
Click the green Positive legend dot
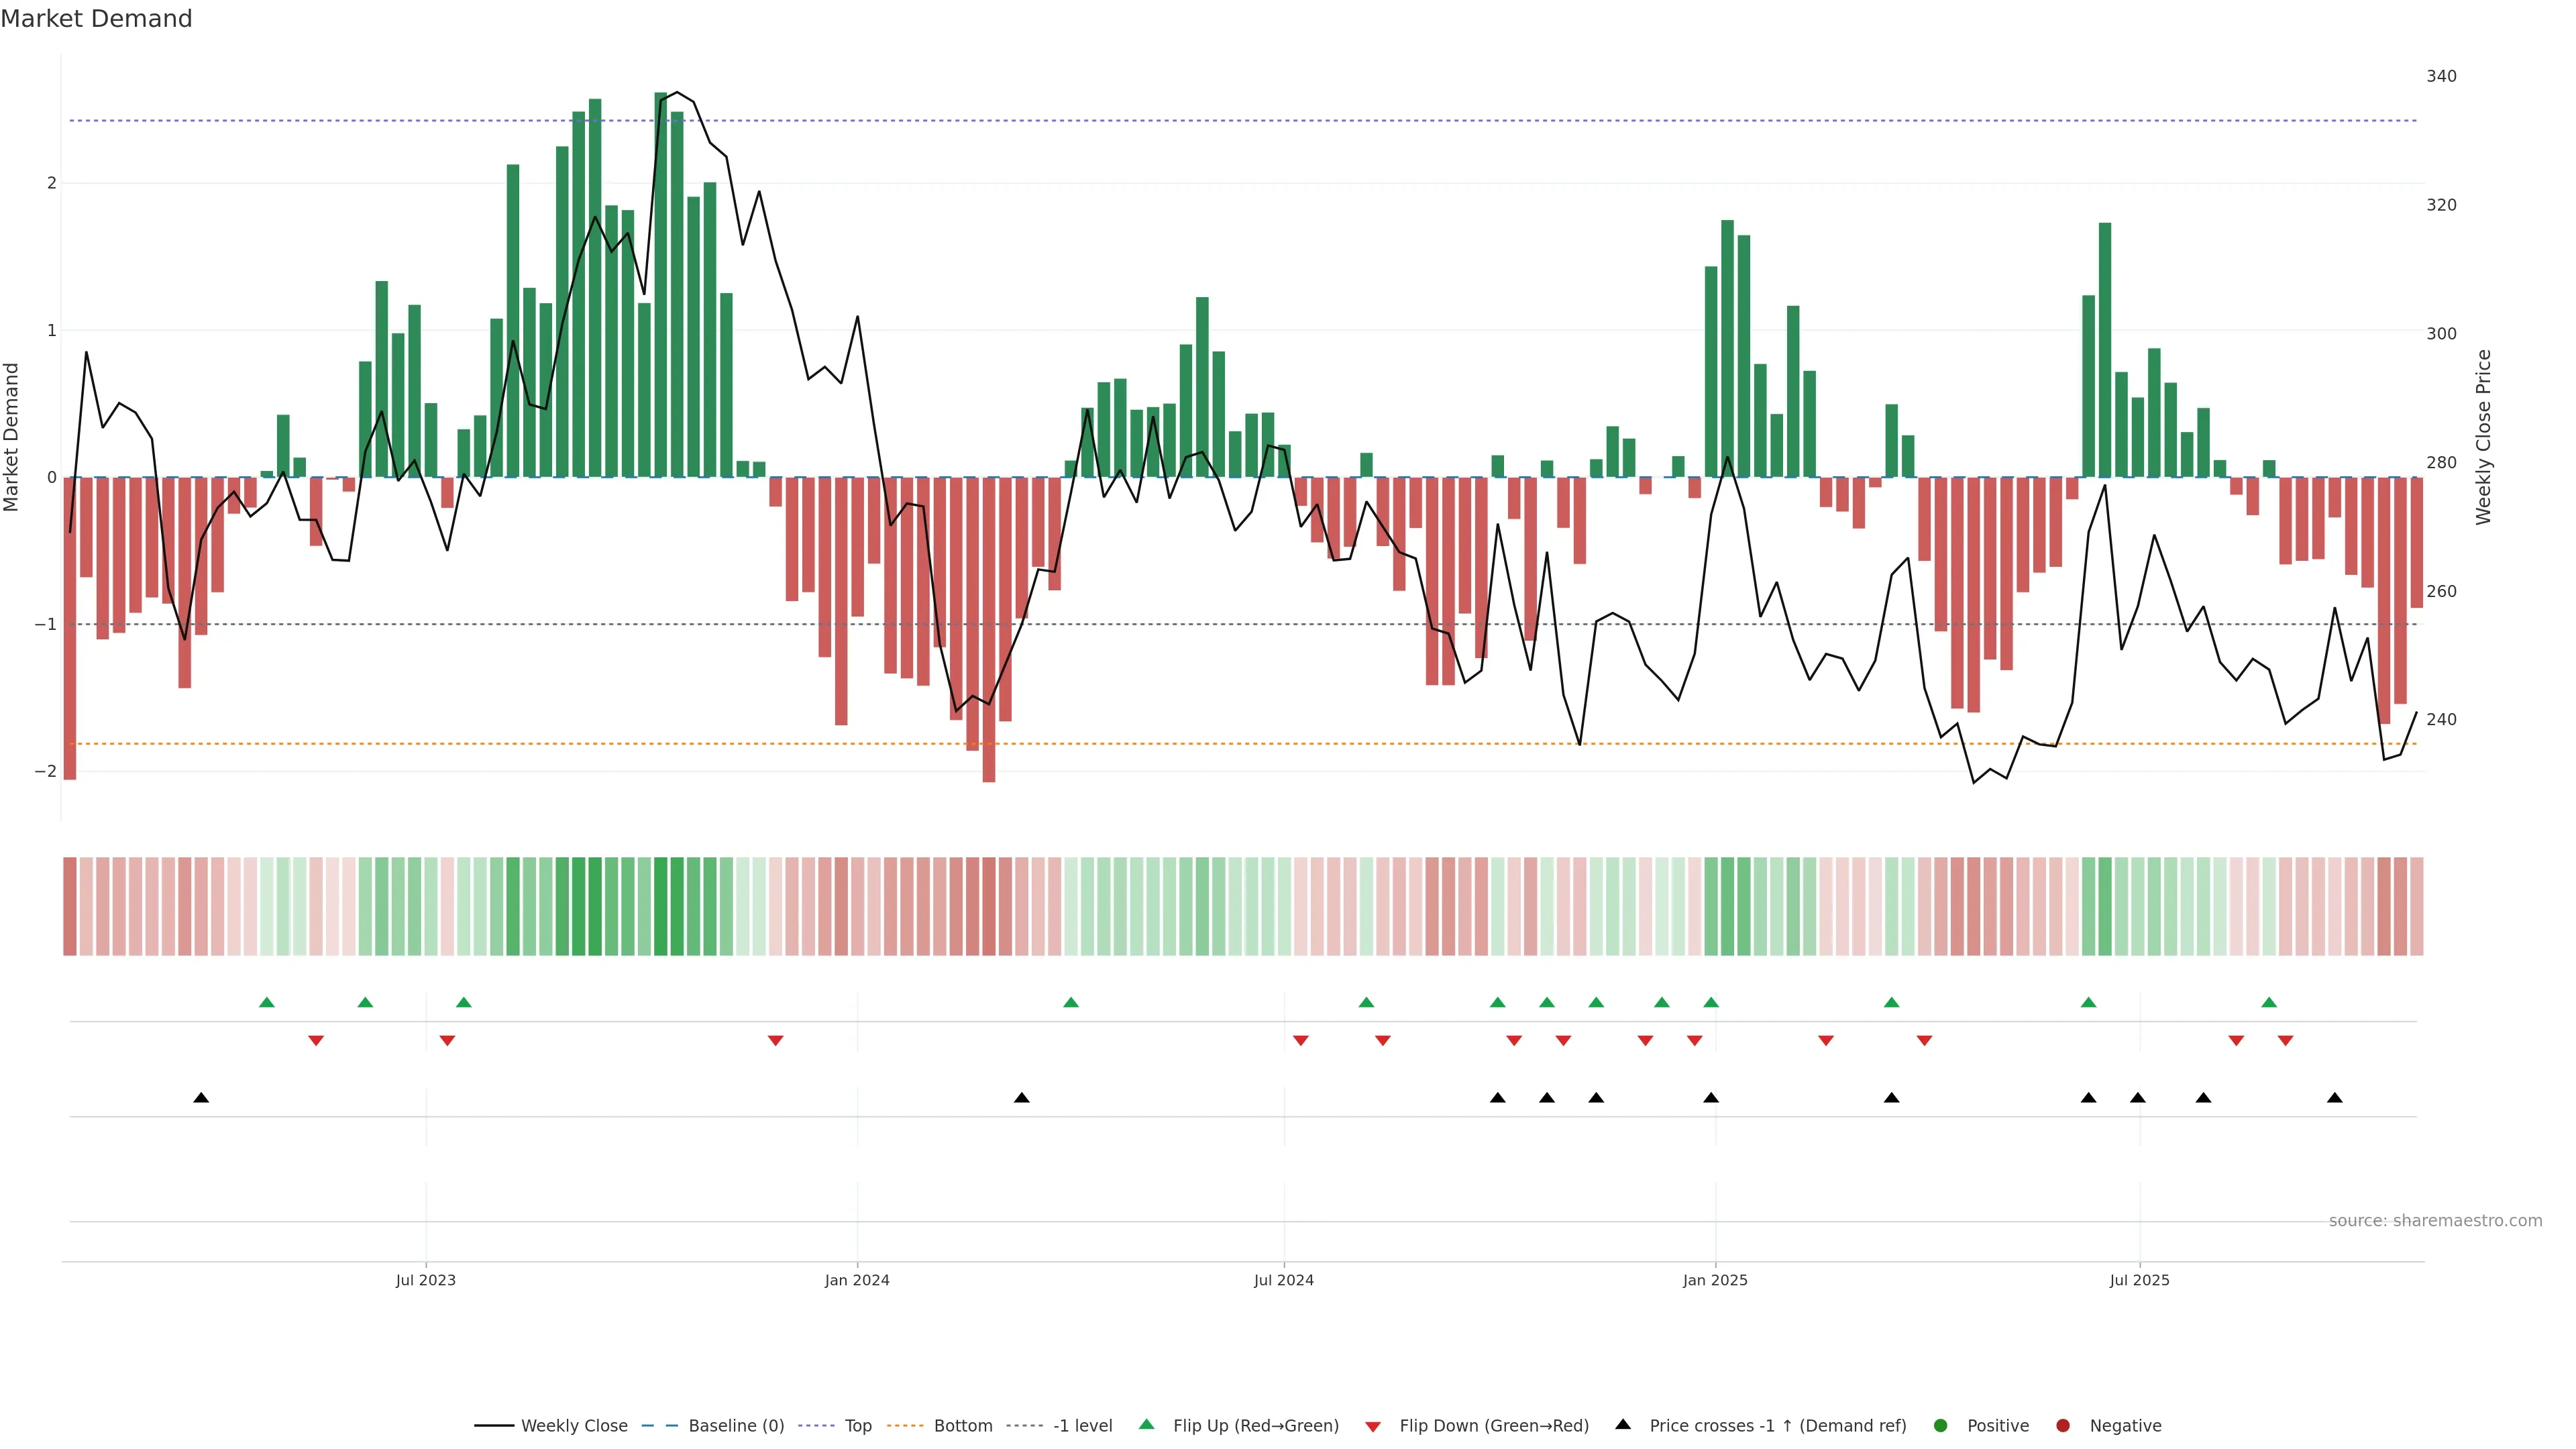pyautogui.click(x=1941, y=1425)
